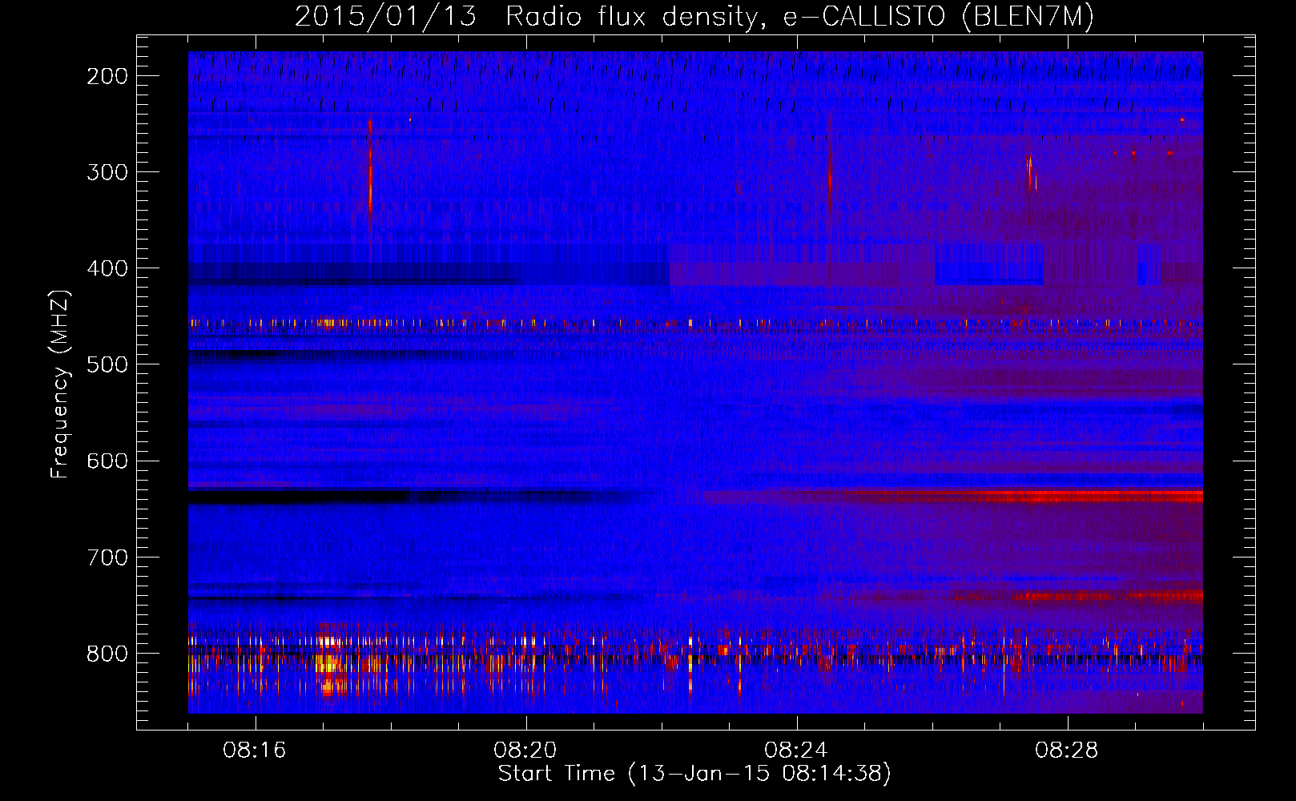Click the 08:24 time tick label
The height and width of the screenshot is (801, 1296).
point(796,751)
